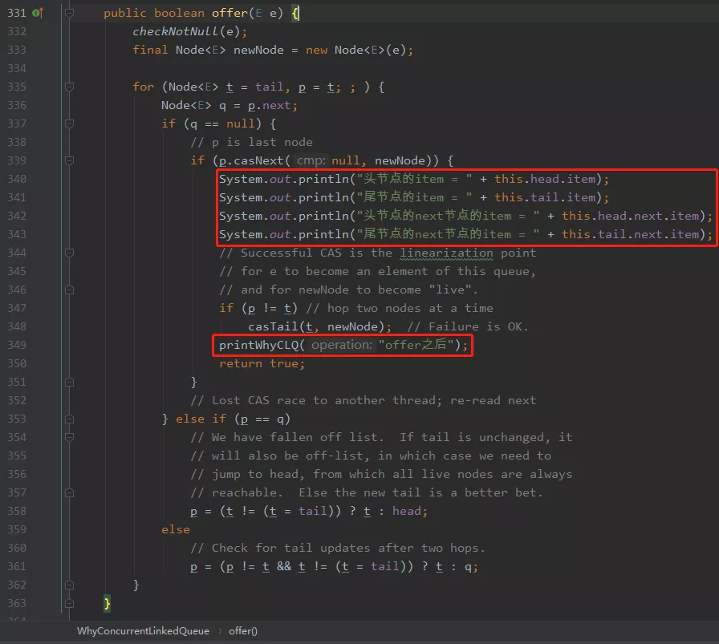The height and width of the screenshot is (644, 719).
Task: Click fold end marker at line 351
Action: coord(69,382)
